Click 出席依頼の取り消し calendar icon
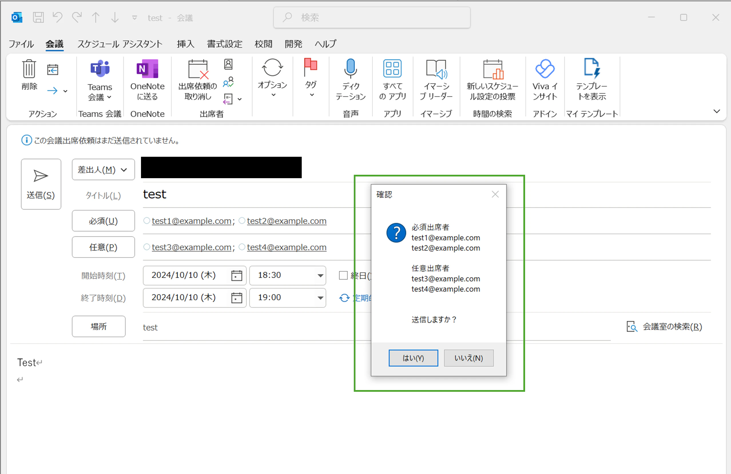This screenshot has height=474, width=731. click(198, 69)
